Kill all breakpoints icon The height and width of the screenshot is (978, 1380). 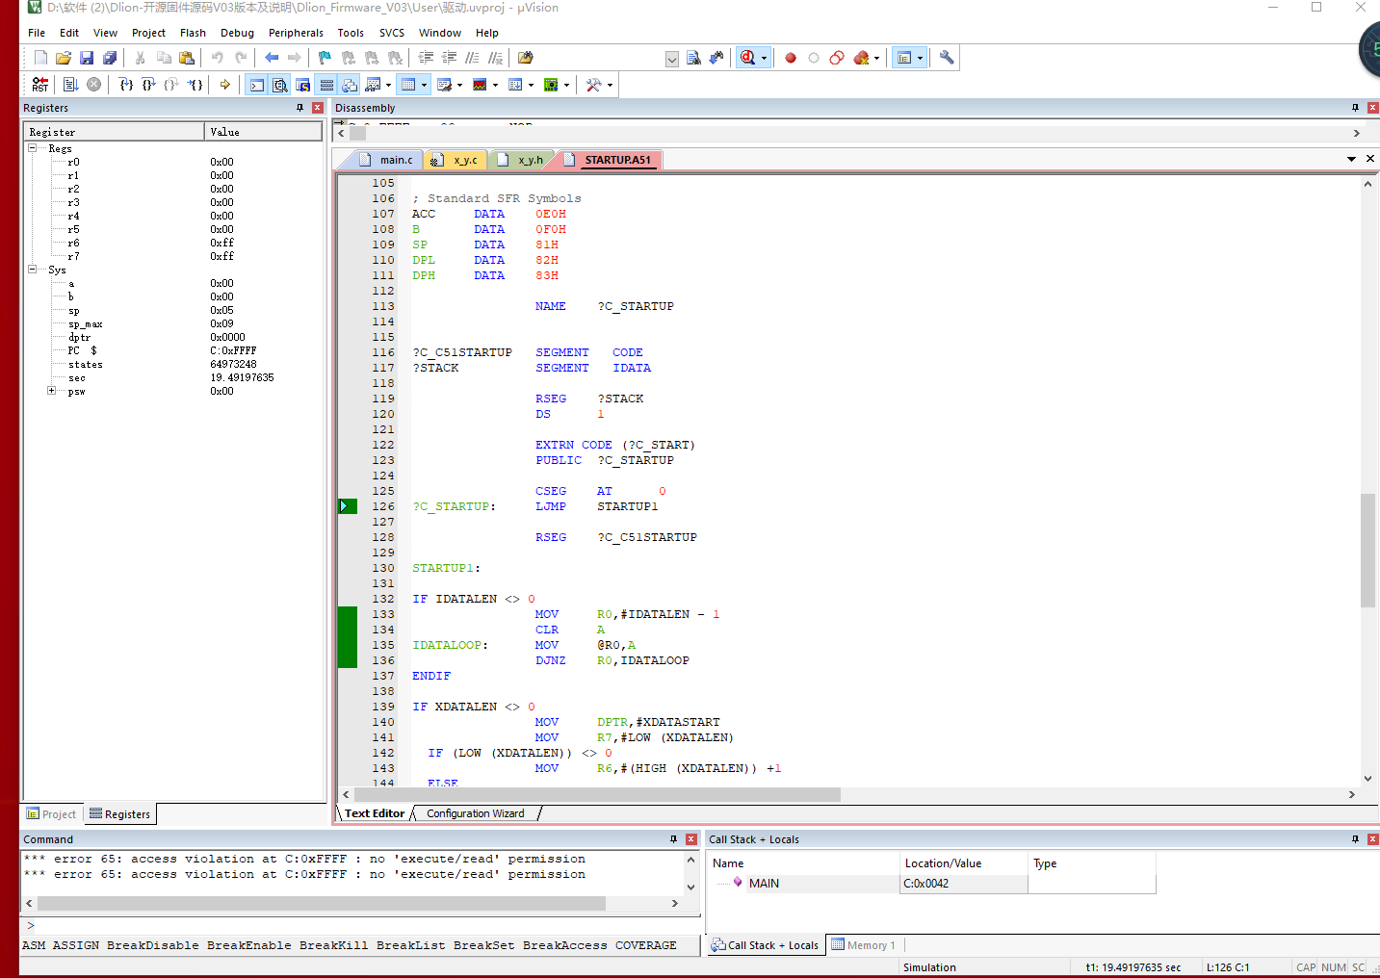(x=861, y=58)
